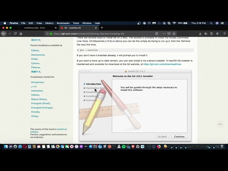Screen dimensions: 228x171
Task: Click the installer screenshot image
Action: pyautogui.click(x=135, y=105)
